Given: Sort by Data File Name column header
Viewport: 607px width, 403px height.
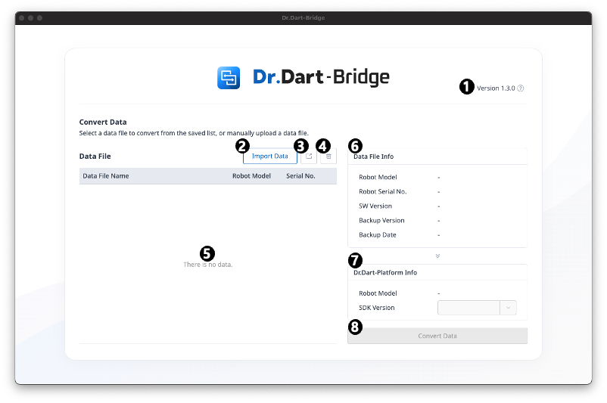Looking at the screenshot, I should click(106, 176).
